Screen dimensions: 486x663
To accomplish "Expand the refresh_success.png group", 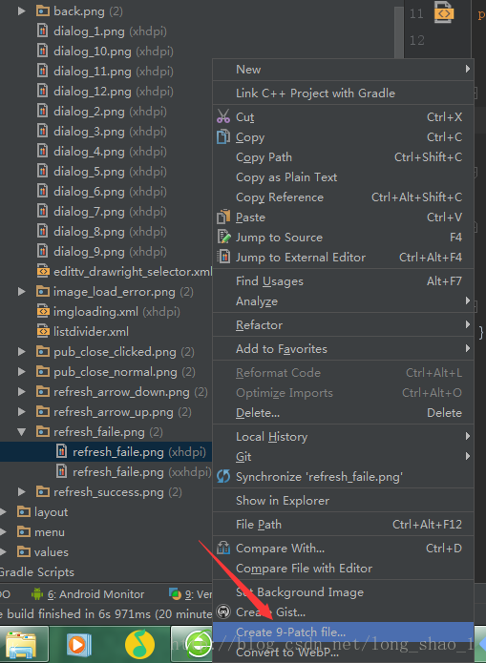I will 21,491.
